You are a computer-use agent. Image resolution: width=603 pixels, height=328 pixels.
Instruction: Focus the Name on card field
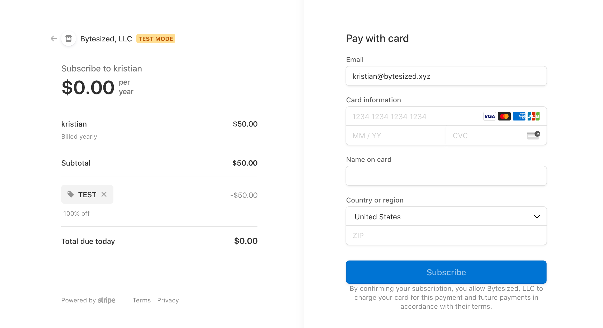[446, 176]
